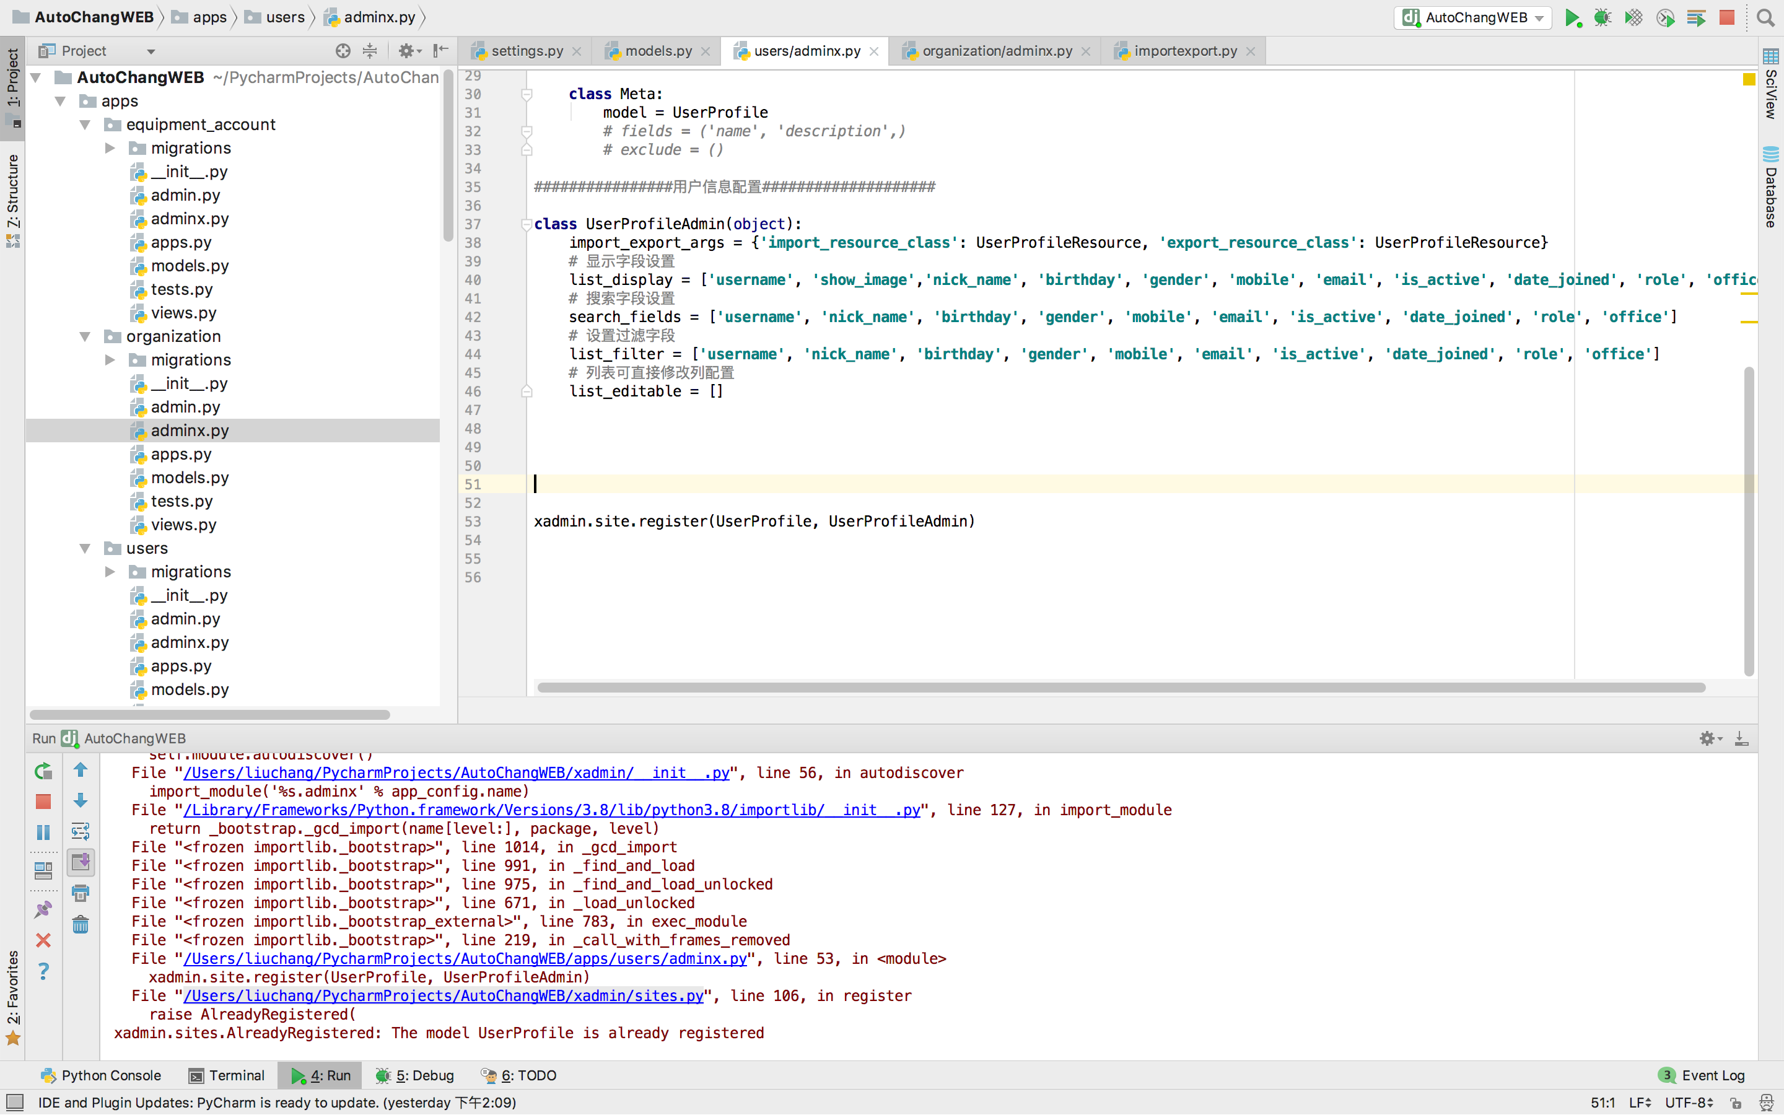1784x1115 pixels.
Task: Click the Clear All trash icon
Action: [81, 925]
